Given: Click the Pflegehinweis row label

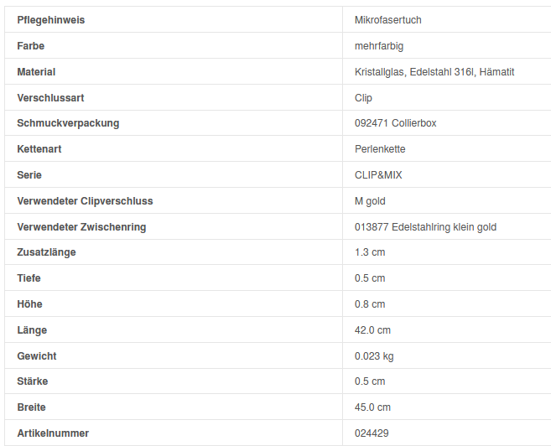Looking at the screenshot, I should (50, 20).
